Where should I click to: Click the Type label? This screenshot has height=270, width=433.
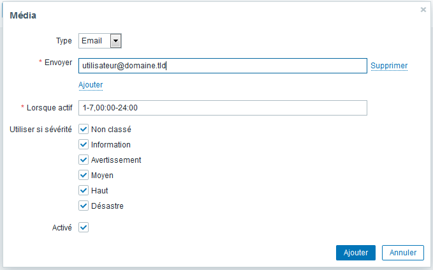click(x=64, y=41)
